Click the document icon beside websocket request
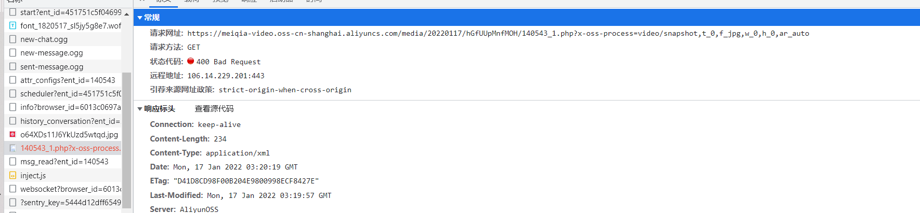Image resolution: width=920 pixels, height=213 pixels. pyautogui.click(x=12, y=189)
